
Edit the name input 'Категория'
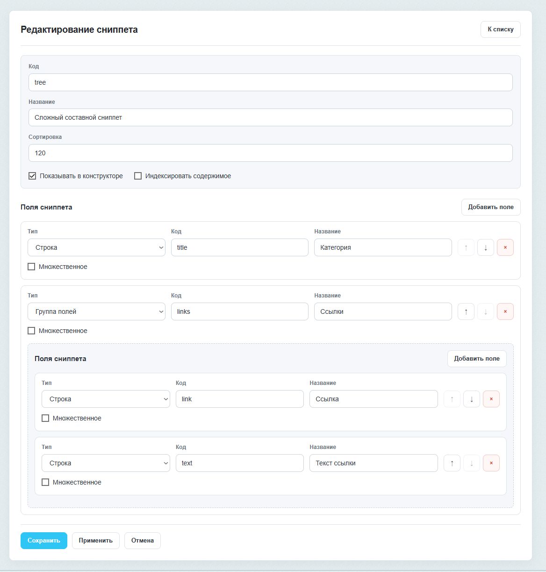[x=383, y=247]
